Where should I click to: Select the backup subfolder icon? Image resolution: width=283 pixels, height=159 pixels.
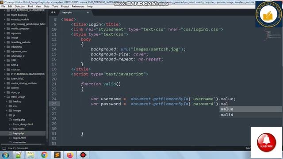10,101
